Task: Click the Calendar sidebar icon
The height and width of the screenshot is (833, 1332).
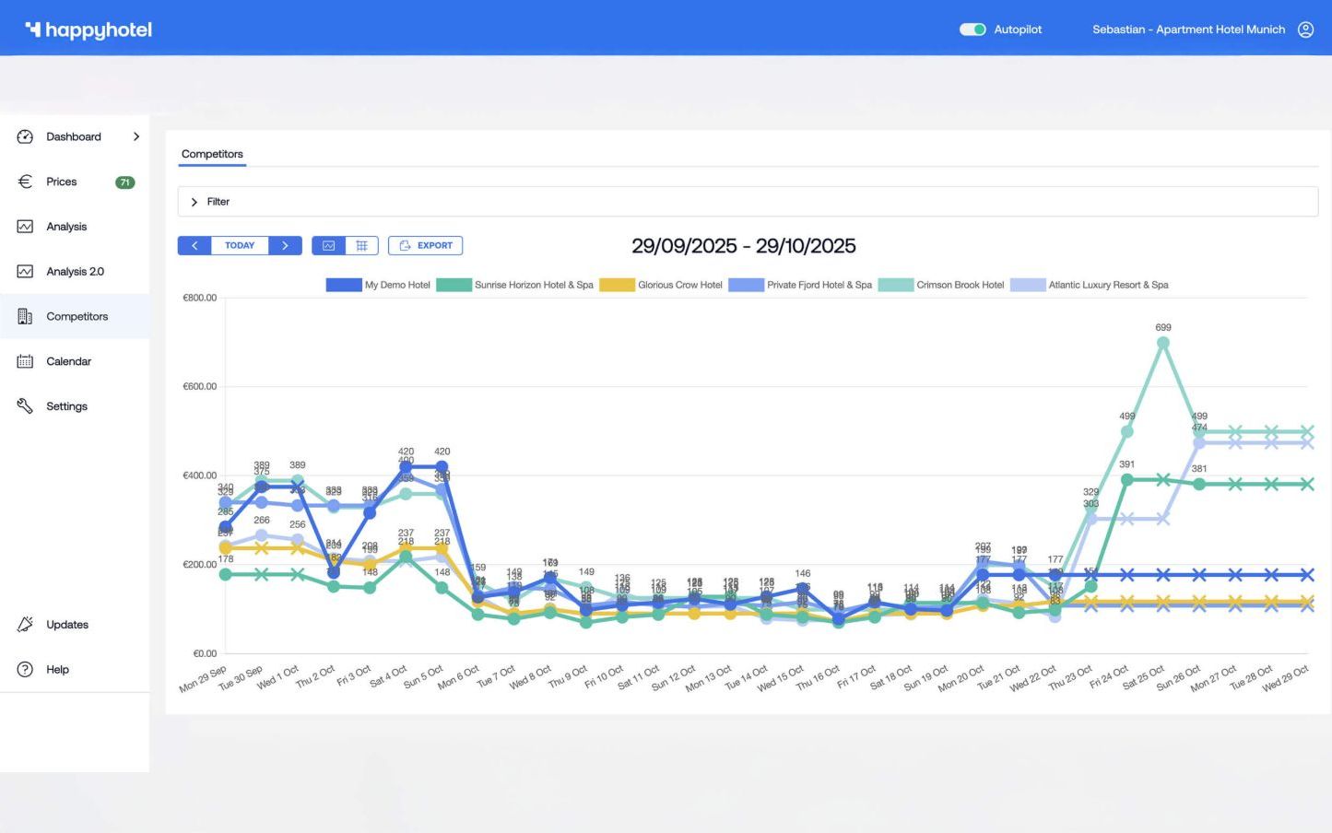Action: tap(25, 361)
